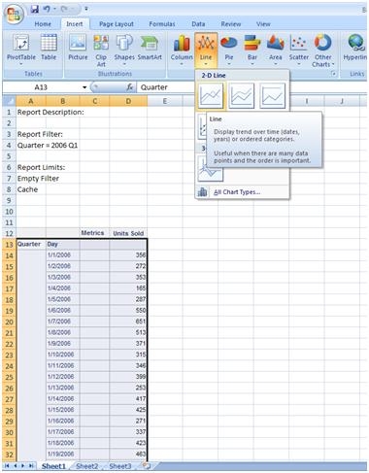Open All Chart Types dialog
Image resolution: width=369 pixels, height=473 pixels.
tap(237, 192)
